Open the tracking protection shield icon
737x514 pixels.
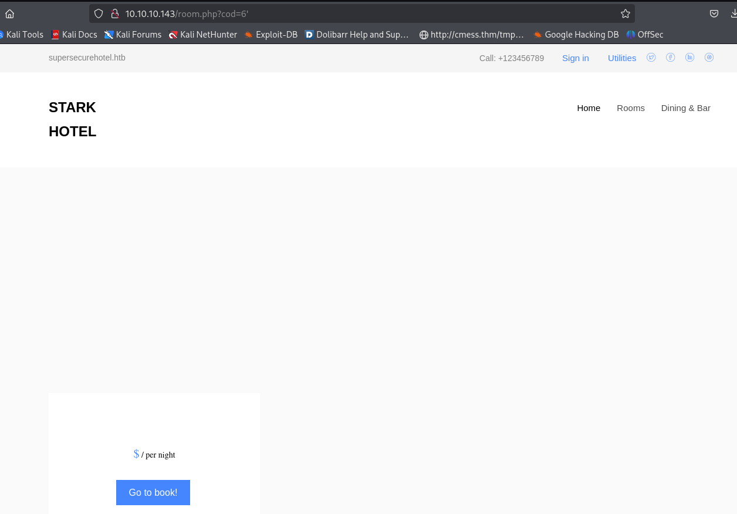point(99,14)
